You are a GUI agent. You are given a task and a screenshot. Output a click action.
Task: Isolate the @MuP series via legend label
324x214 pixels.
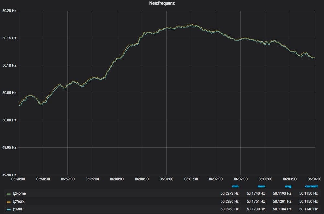coord(18,209)
